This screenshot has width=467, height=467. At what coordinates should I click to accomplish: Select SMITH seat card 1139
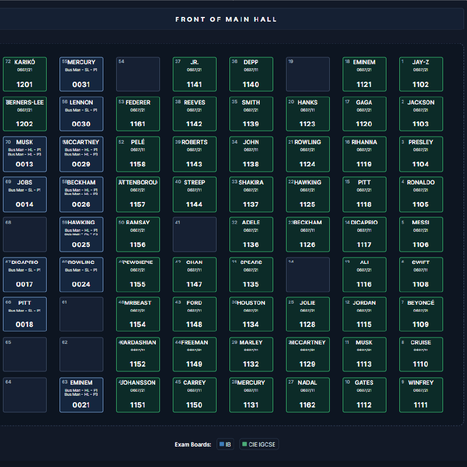point(251,114)
